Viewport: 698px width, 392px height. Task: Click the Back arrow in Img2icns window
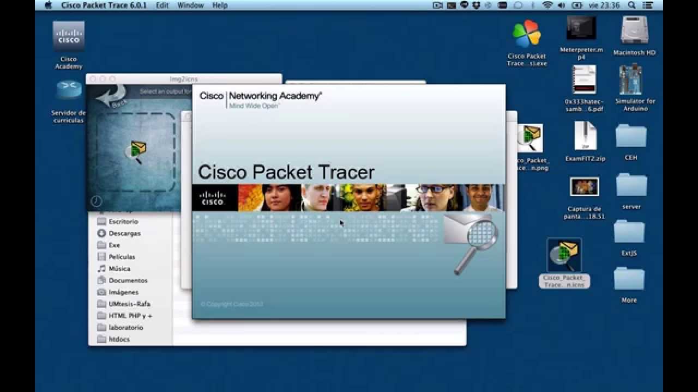(x=111, y=97)
